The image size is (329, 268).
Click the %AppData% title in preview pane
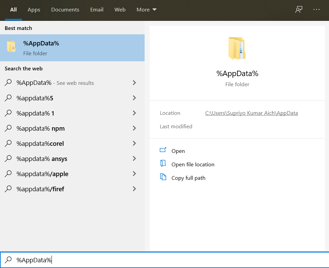coord(237,73)
